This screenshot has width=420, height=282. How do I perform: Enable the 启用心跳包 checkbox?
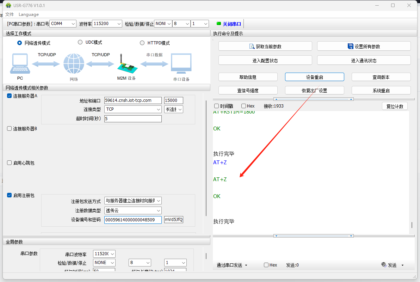coord(10,163)
